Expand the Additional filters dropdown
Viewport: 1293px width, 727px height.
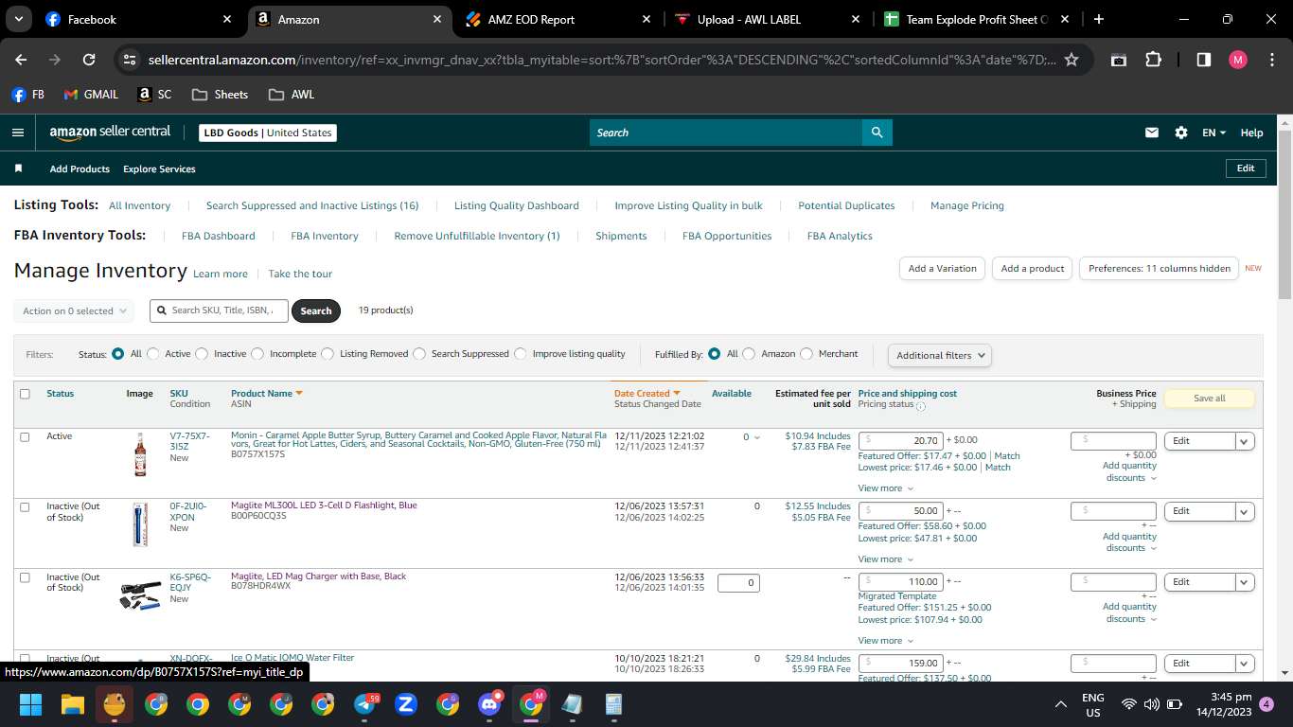pos(940,355)
